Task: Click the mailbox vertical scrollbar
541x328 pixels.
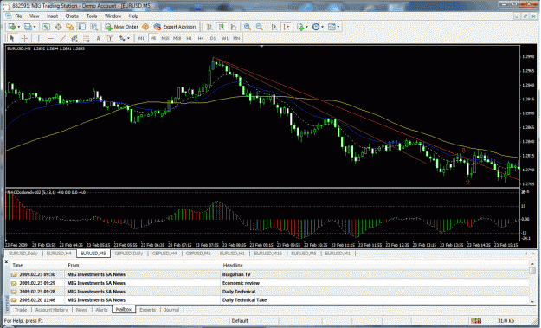Action: tap(532, 282)
